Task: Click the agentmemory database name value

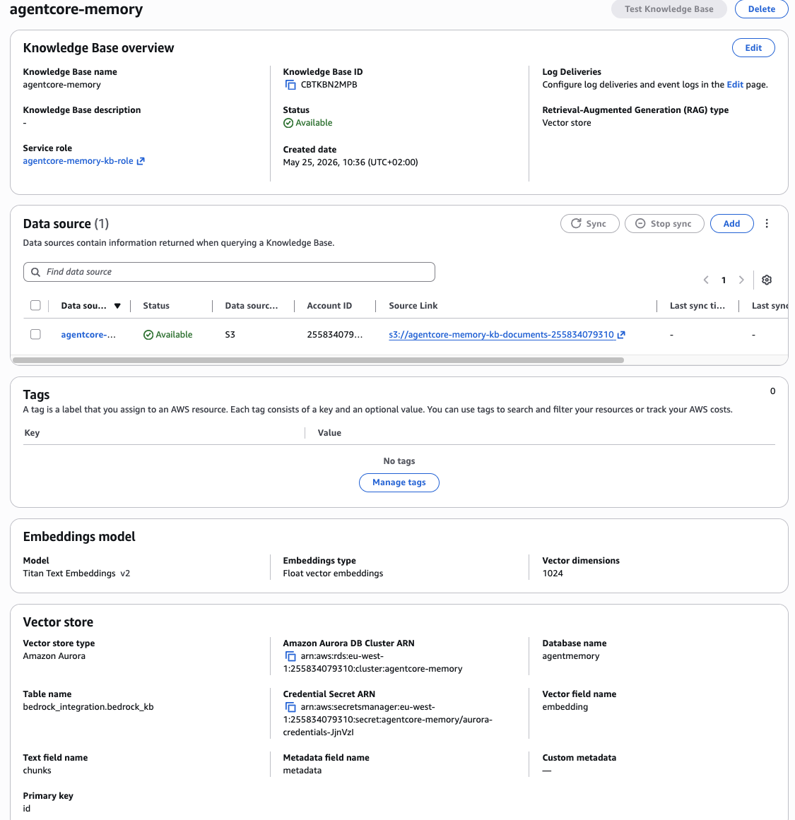Action: pos(571,656)
